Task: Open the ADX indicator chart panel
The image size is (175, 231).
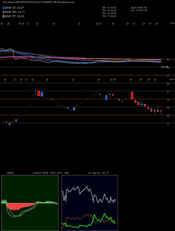Action: click(90, 203)
